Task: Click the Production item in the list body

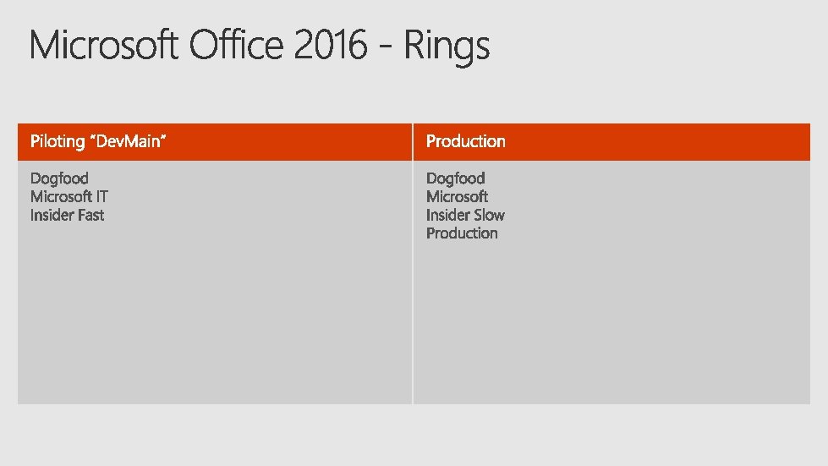Action: (462, 233)
